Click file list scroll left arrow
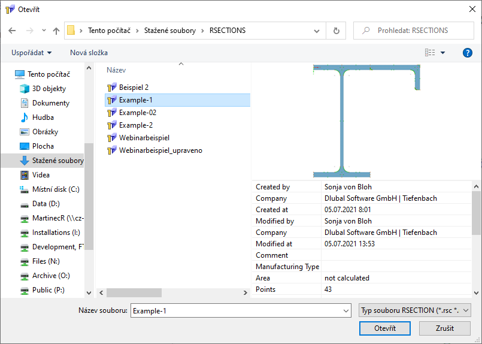This screenshot has width=482, height=344. pyautogui.click(x=101, y=293)
